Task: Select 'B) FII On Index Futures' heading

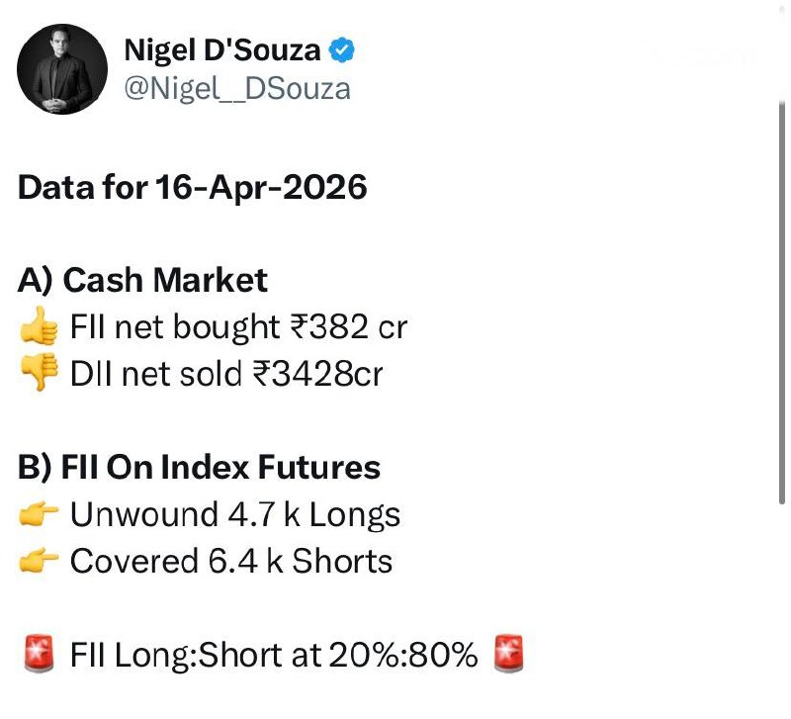Action: [199, 467]
